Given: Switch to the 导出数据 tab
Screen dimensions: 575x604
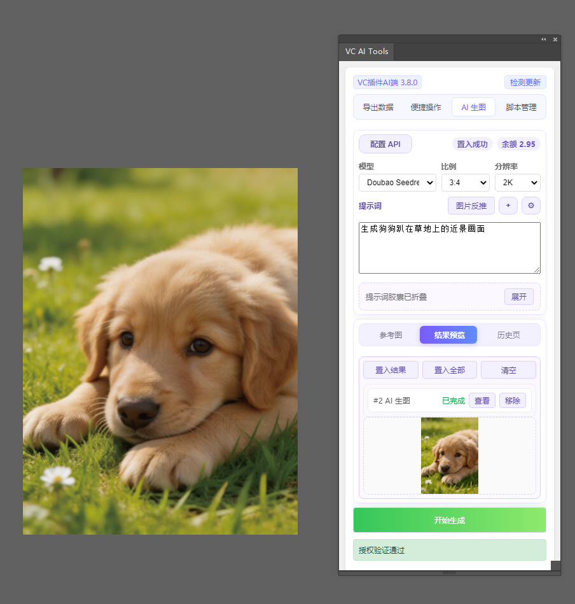Looking at the screenshot, I should [378, 108].
